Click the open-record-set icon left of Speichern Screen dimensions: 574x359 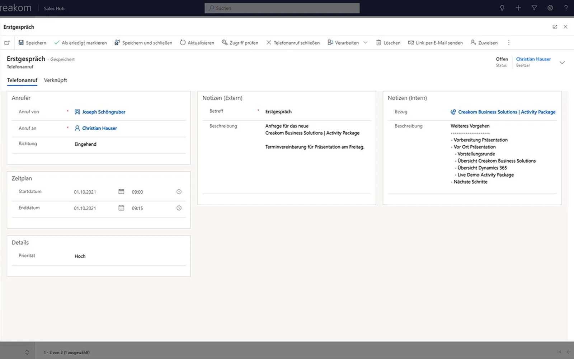(x=7, y=43)
